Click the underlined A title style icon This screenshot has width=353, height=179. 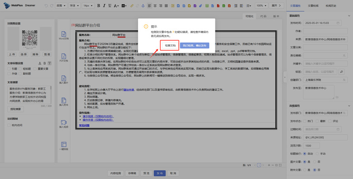40,63
